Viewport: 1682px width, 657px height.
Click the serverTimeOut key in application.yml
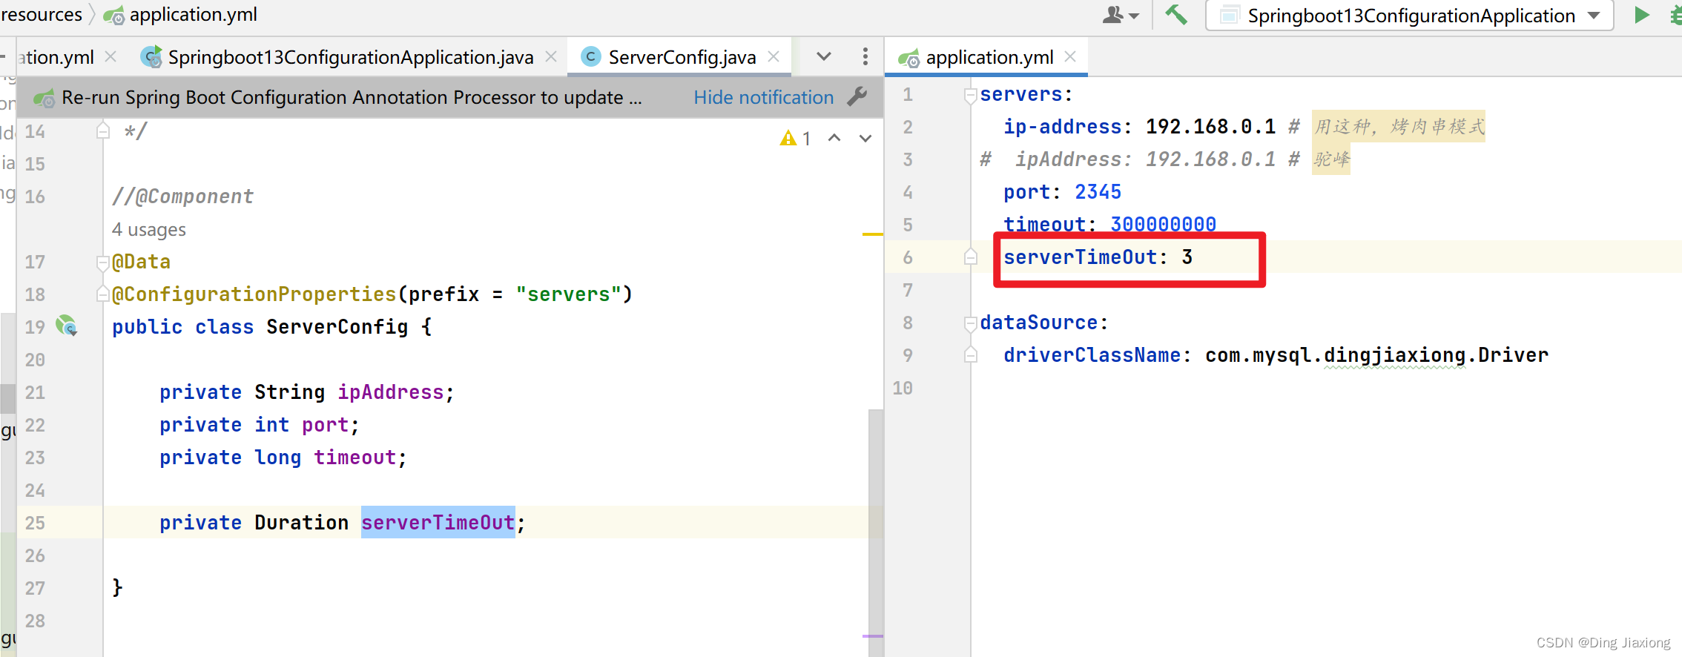tap(1080, 257)
